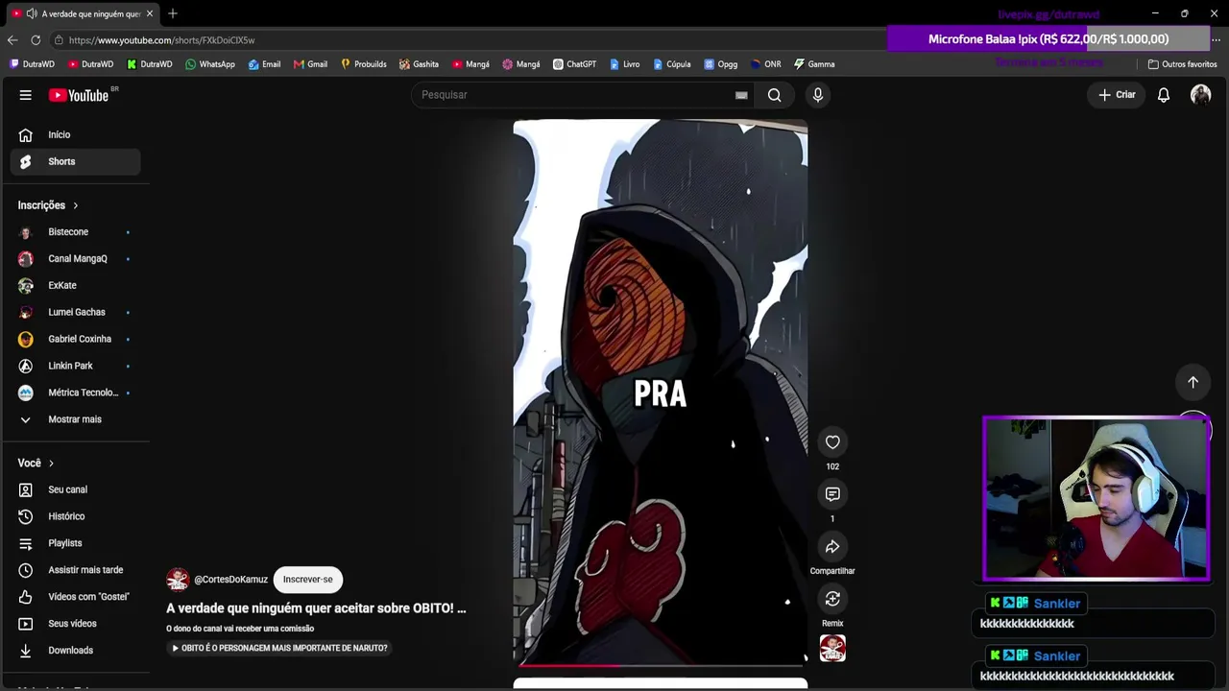The width and height of the screenshot is (1229, 691).
Task: Open the Short's comments panel
Action: [832, 494]
